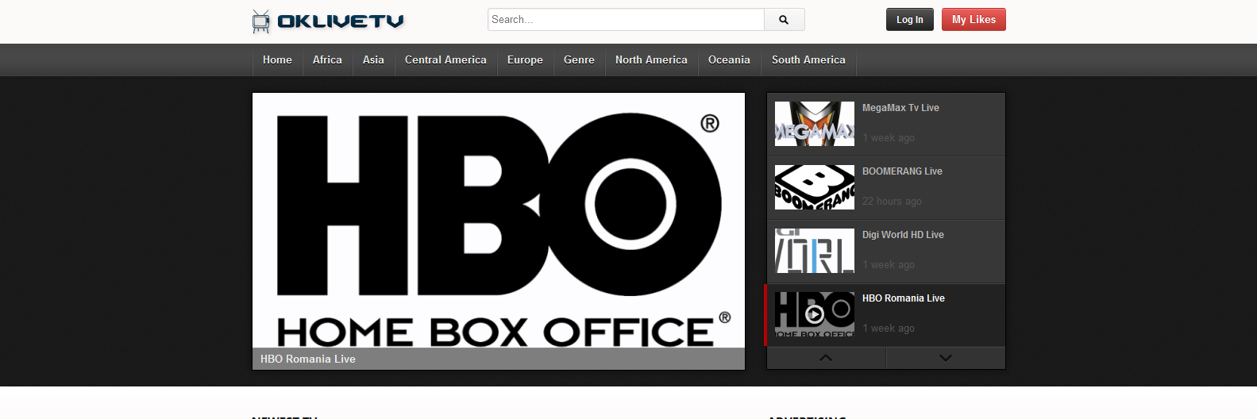Open the Oceania menu
This screenshot has width=1257, height=419.
pyautogui.click(x=729, y=60)
